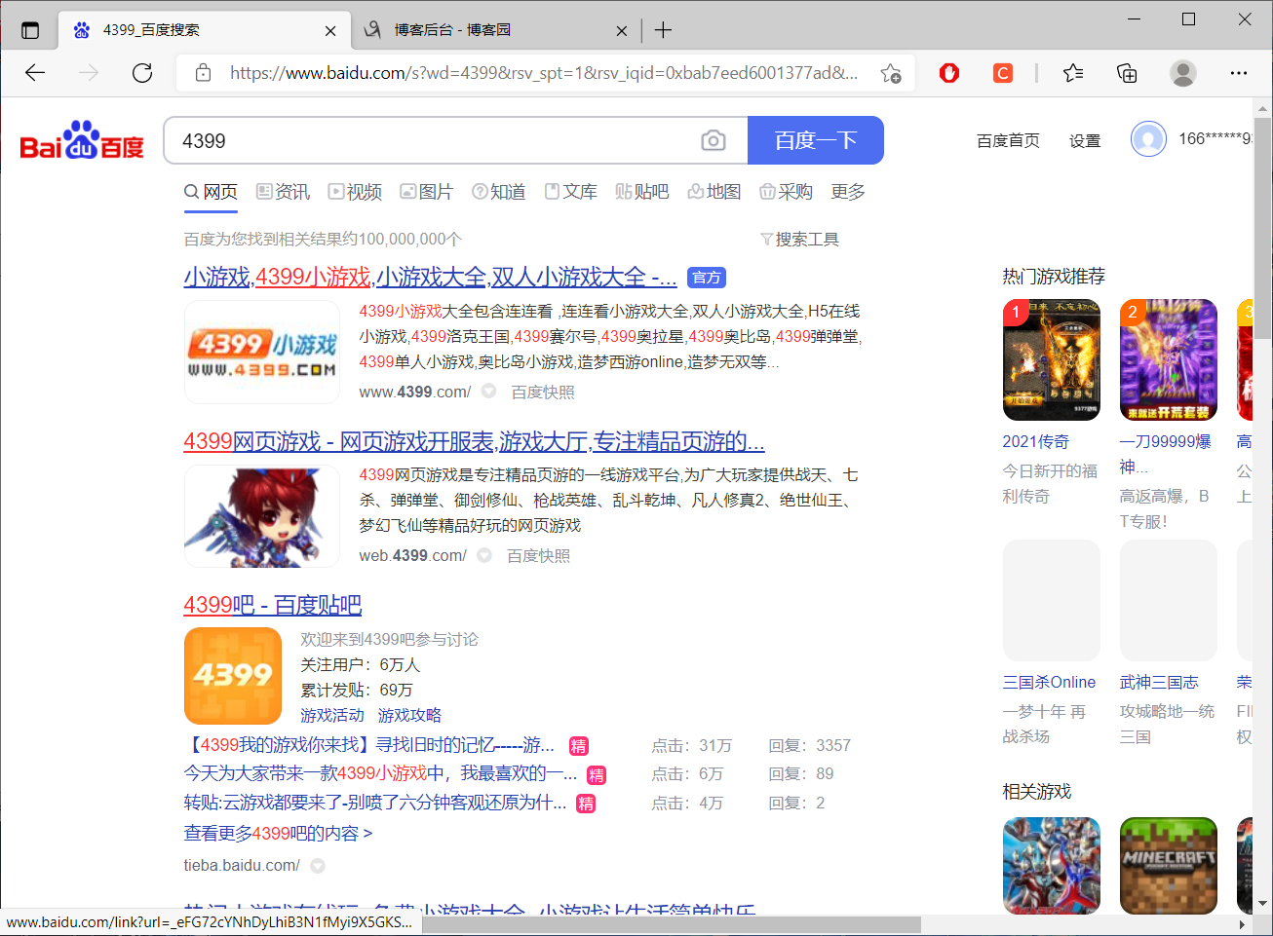Click the vertical scrollbar thumb
This screenshot has height=936, width=1273.
[1263, 229]
